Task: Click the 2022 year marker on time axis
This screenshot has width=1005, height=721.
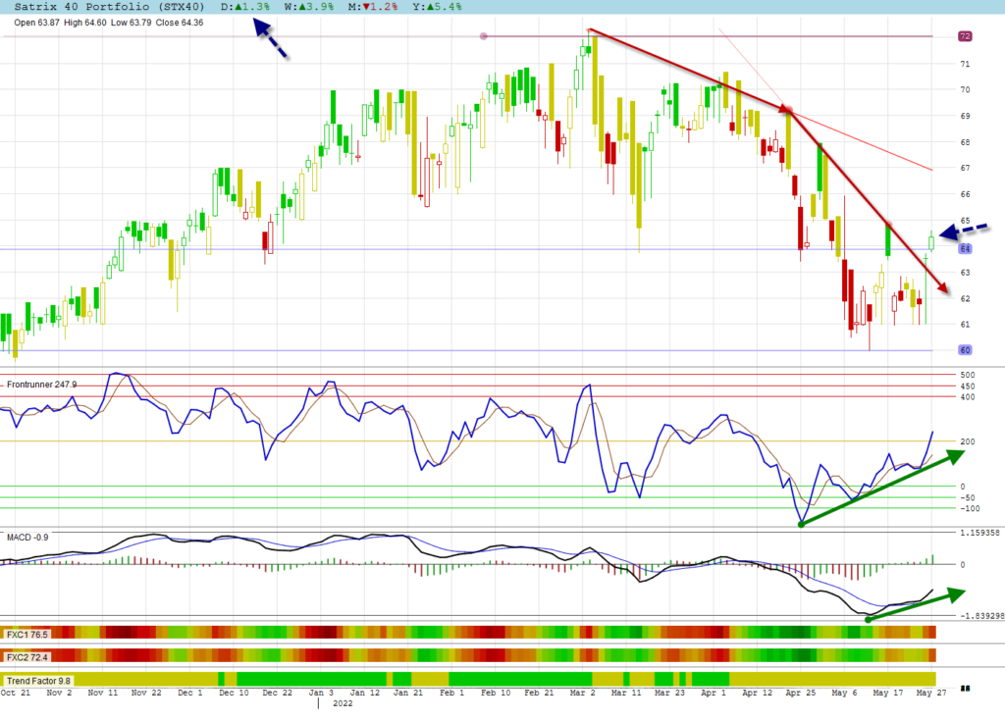Action: click(343, 703)
